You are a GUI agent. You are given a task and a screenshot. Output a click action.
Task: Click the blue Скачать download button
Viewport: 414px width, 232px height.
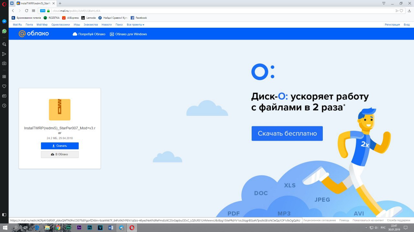coord(60,146)
